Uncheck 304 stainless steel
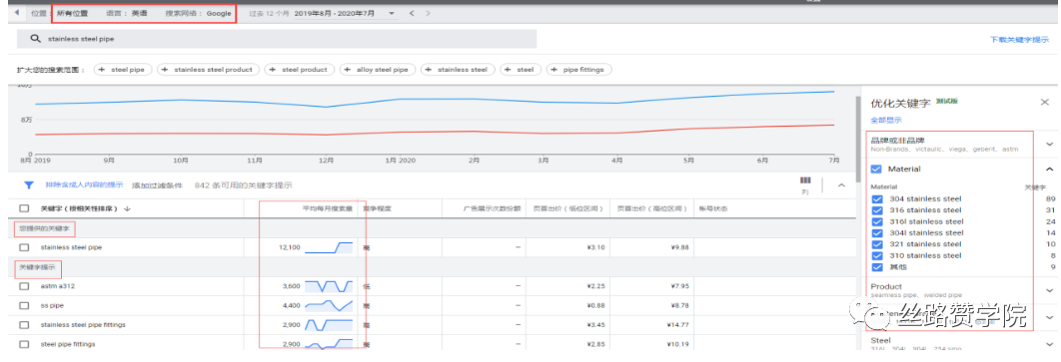1061x362 pixels. [x=877, y=199]
